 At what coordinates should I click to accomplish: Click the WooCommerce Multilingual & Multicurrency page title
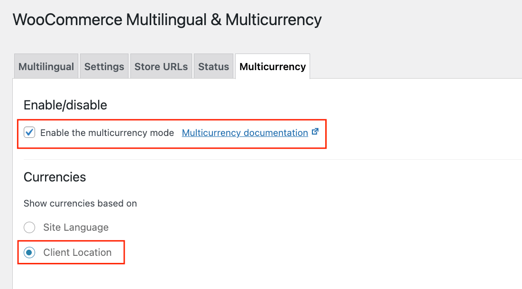tap(167, 19)
